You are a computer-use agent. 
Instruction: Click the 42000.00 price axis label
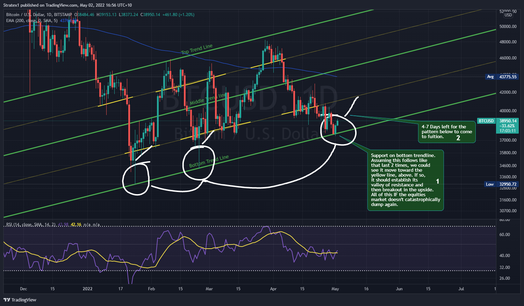508,92
